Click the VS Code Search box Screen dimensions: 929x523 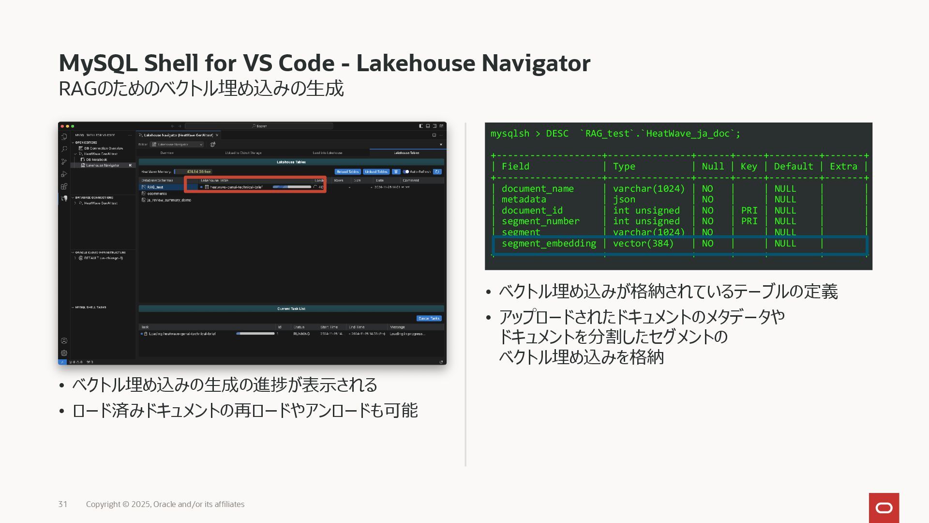tap(259, 126)
